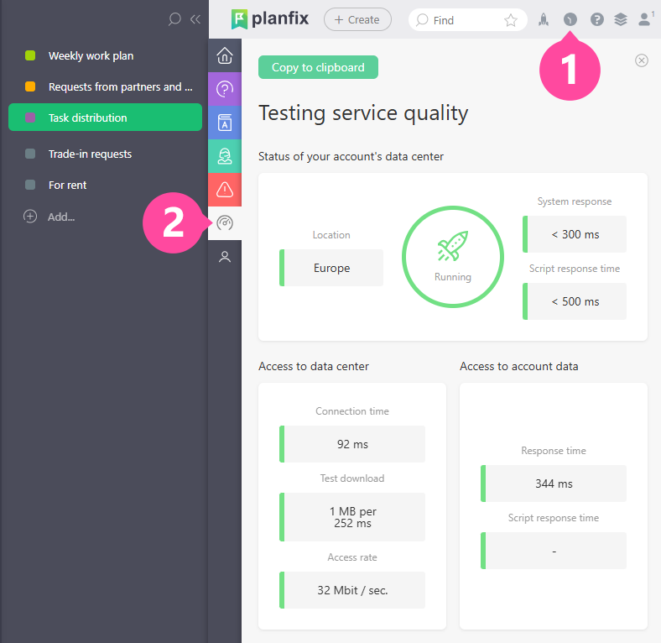Open the help question mark icon
Screen dimensions: 661x643
pos(596,19)
